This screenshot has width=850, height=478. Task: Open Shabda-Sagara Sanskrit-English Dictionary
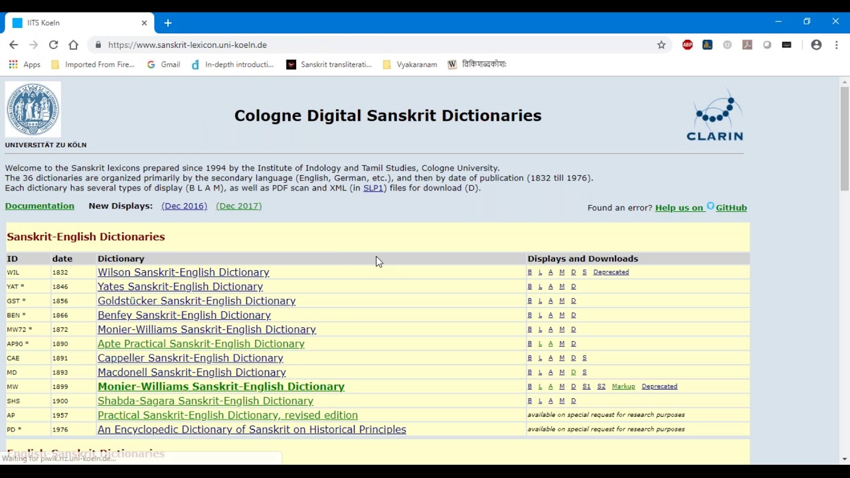click(206, 401)
